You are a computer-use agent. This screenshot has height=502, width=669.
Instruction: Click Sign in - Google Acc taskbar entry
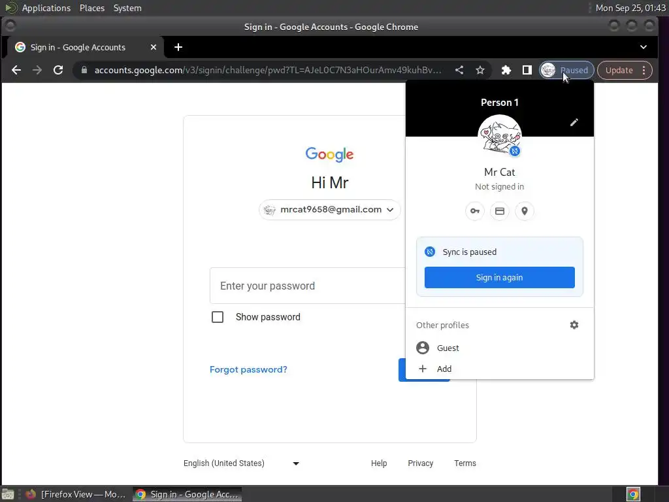pyautogui.click(x=188, y=494)
